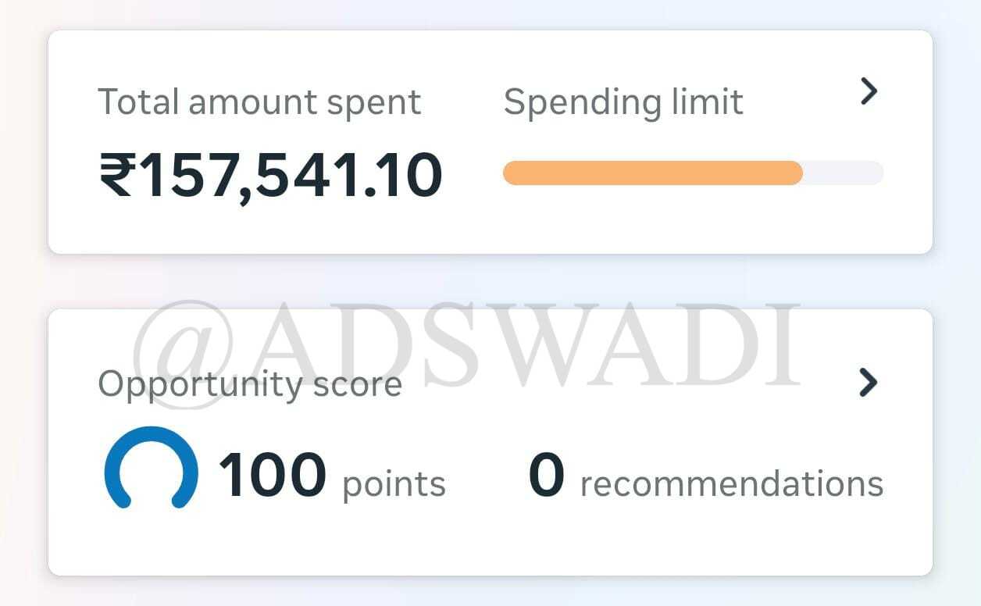981x606 pixels.
Task: Tap the ADSWADI watermark text
Action: coord(469,334)
